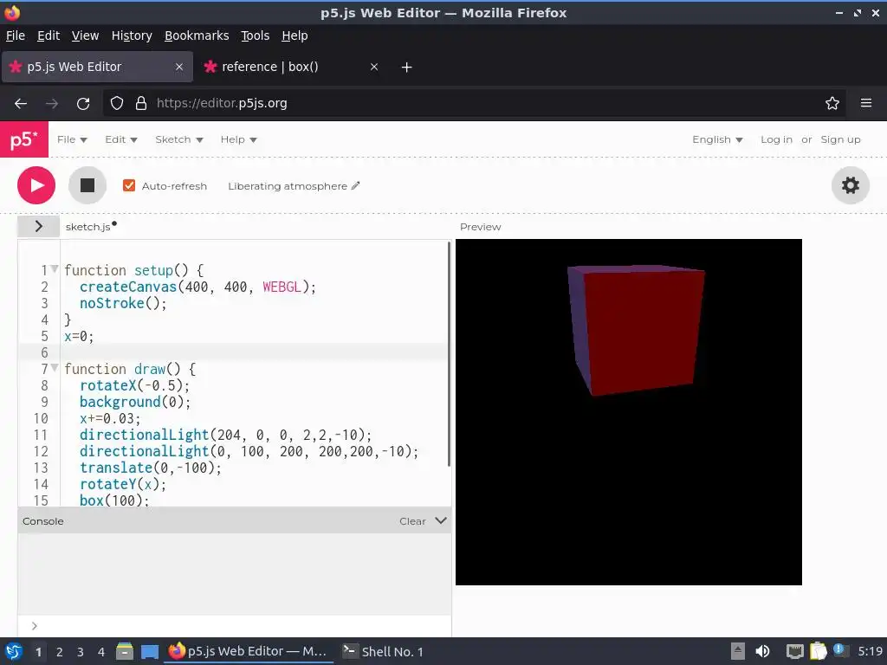This screenshot has height=665, width=887.
Task: Clear the console output
Action: (x=412, y=520)
